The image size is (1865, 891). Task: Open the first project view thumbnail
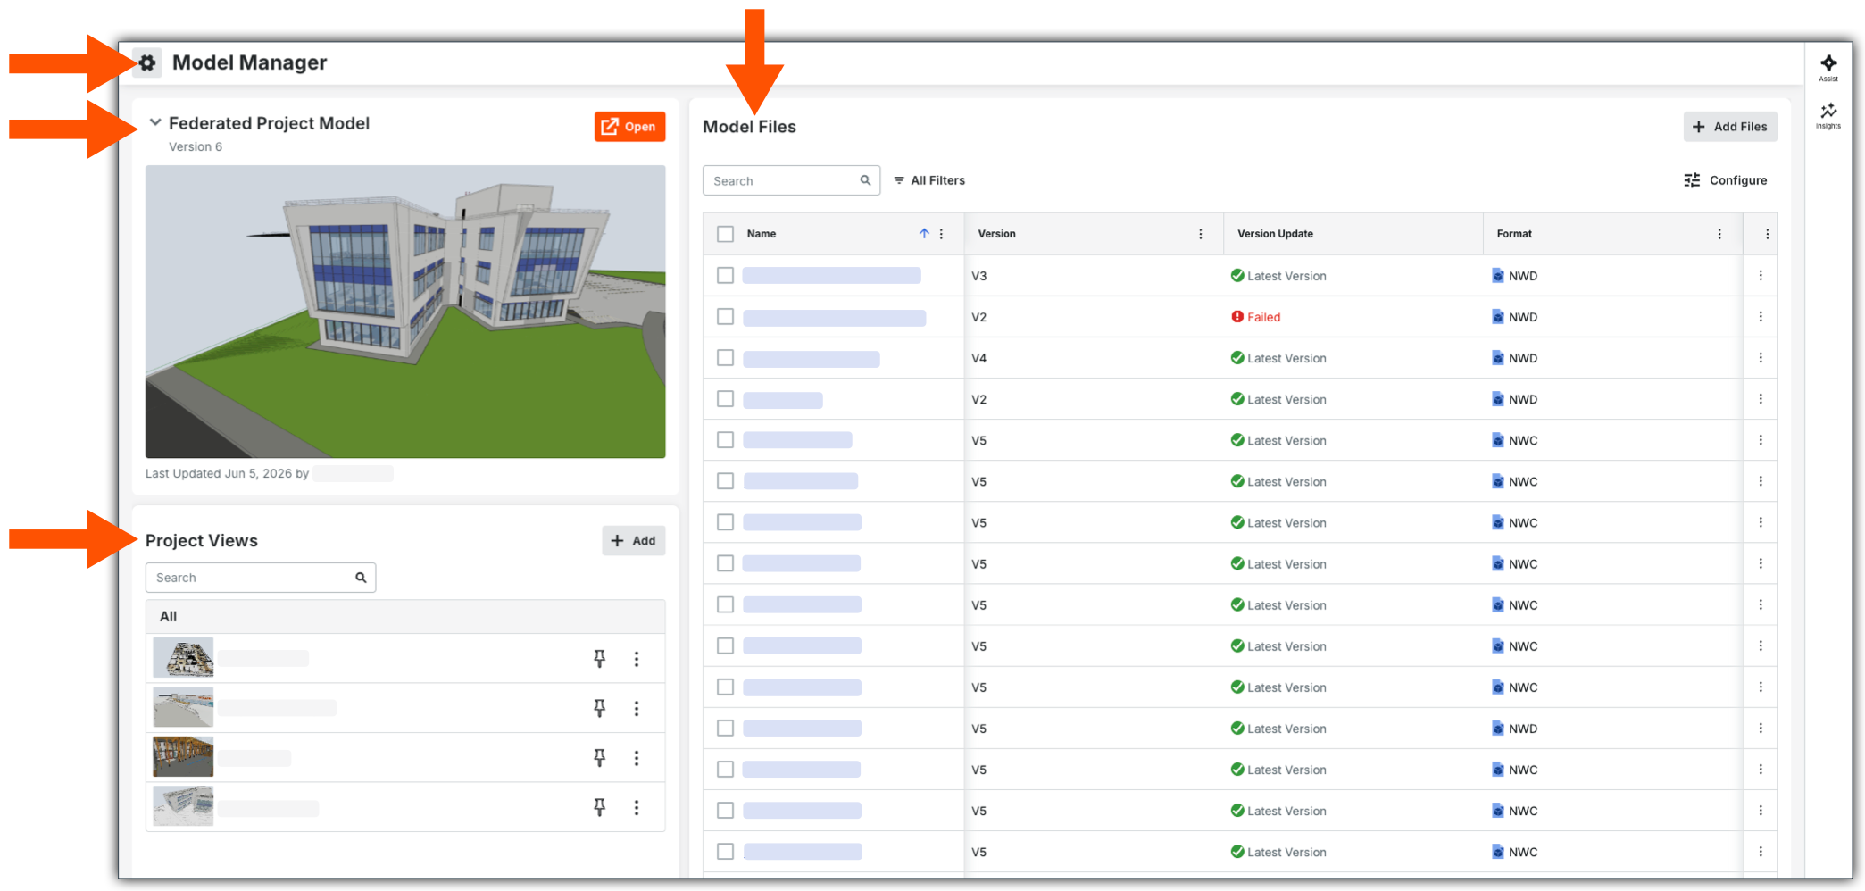(183, 658)
